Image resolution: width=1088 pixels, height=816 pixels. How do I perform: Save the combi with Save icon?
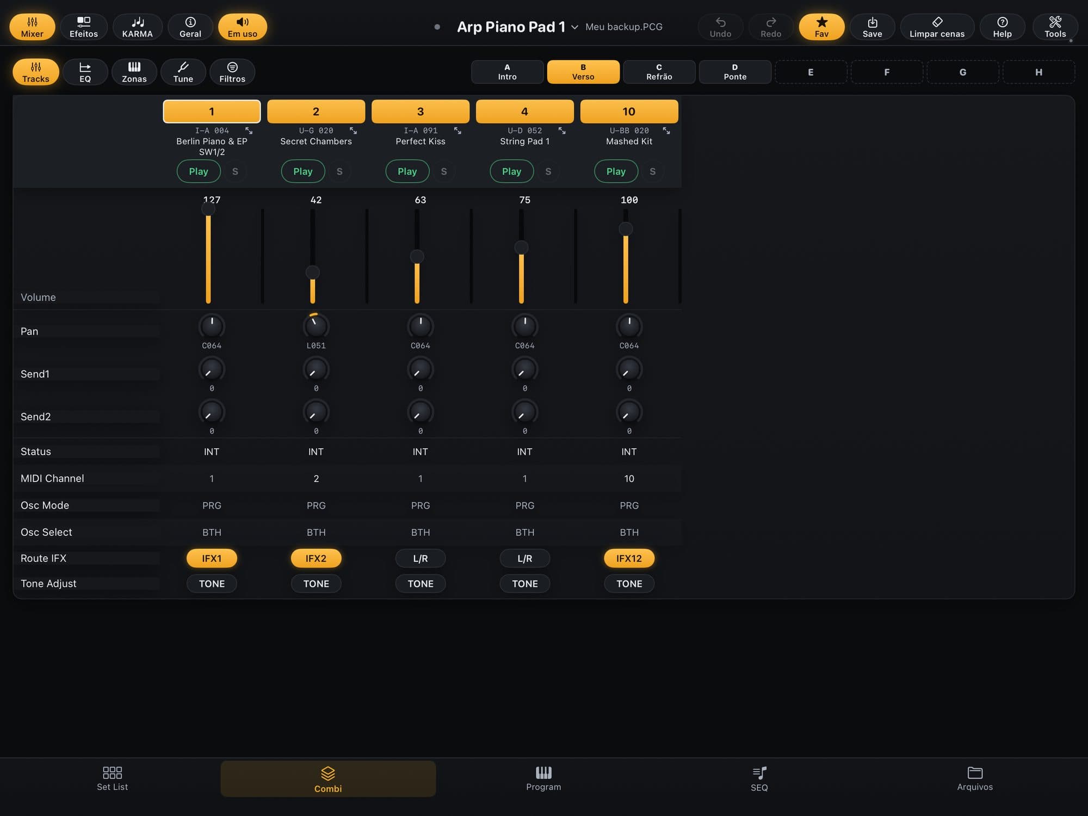click(872, 27)
